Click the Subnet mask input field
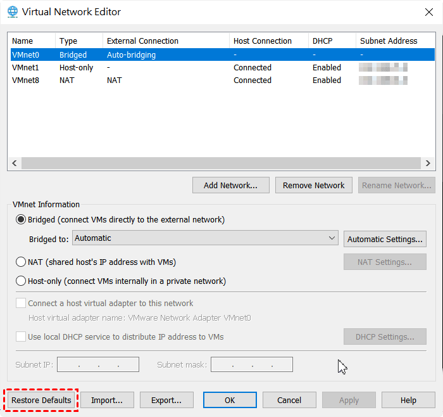 (x=252, y=364)
